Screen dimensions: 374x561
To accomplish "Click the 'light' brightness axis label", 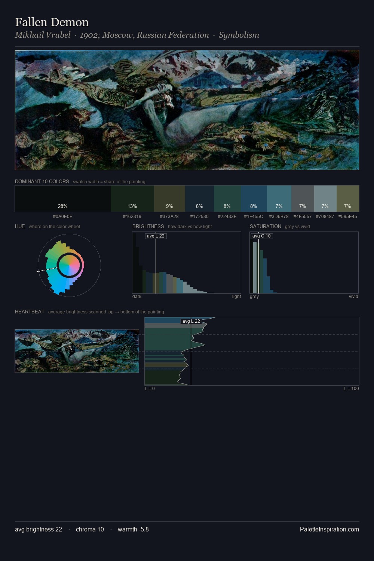I will point(236,297).
